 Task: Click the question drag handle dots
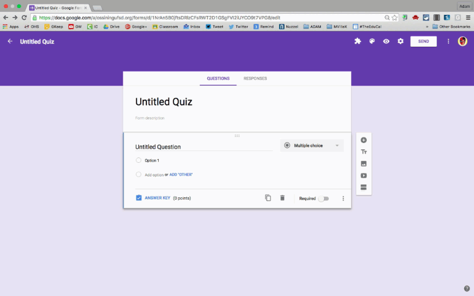pyautogui.click(x=237, y=136)
